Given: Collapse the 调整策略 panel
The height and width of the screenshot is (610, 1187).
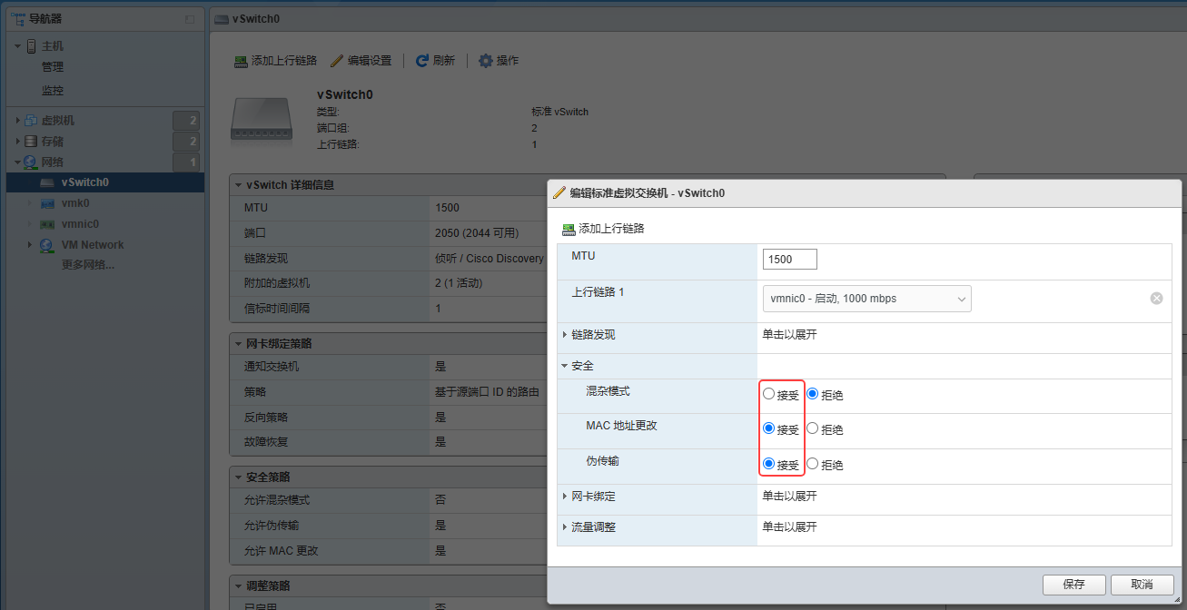Looking at the screenshot, I should [x=240, y=586].
